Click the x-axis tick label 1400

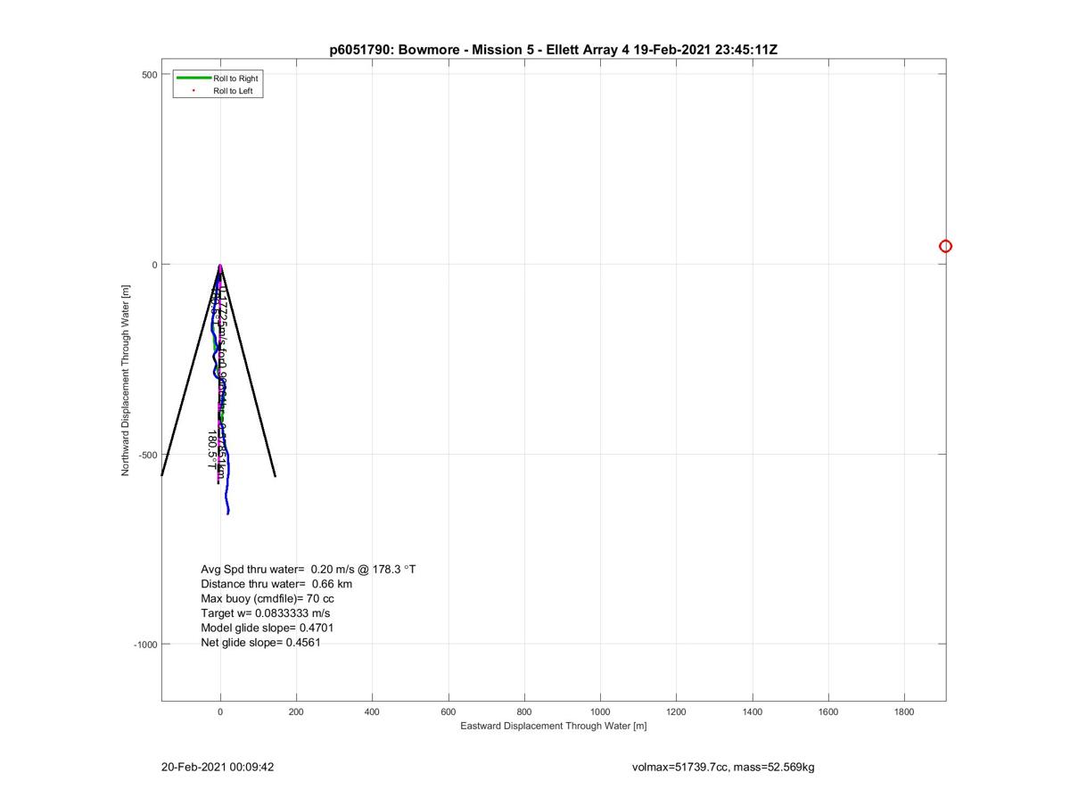[x=753, y=712]
